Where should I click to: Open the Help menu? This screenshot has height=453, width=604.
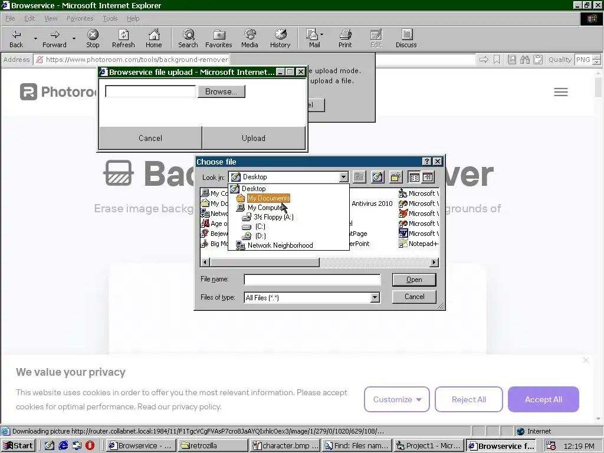point(133,18)
